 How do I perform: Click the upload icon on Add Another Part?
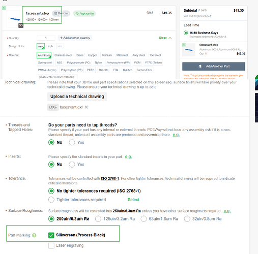(x=200, y=67)
